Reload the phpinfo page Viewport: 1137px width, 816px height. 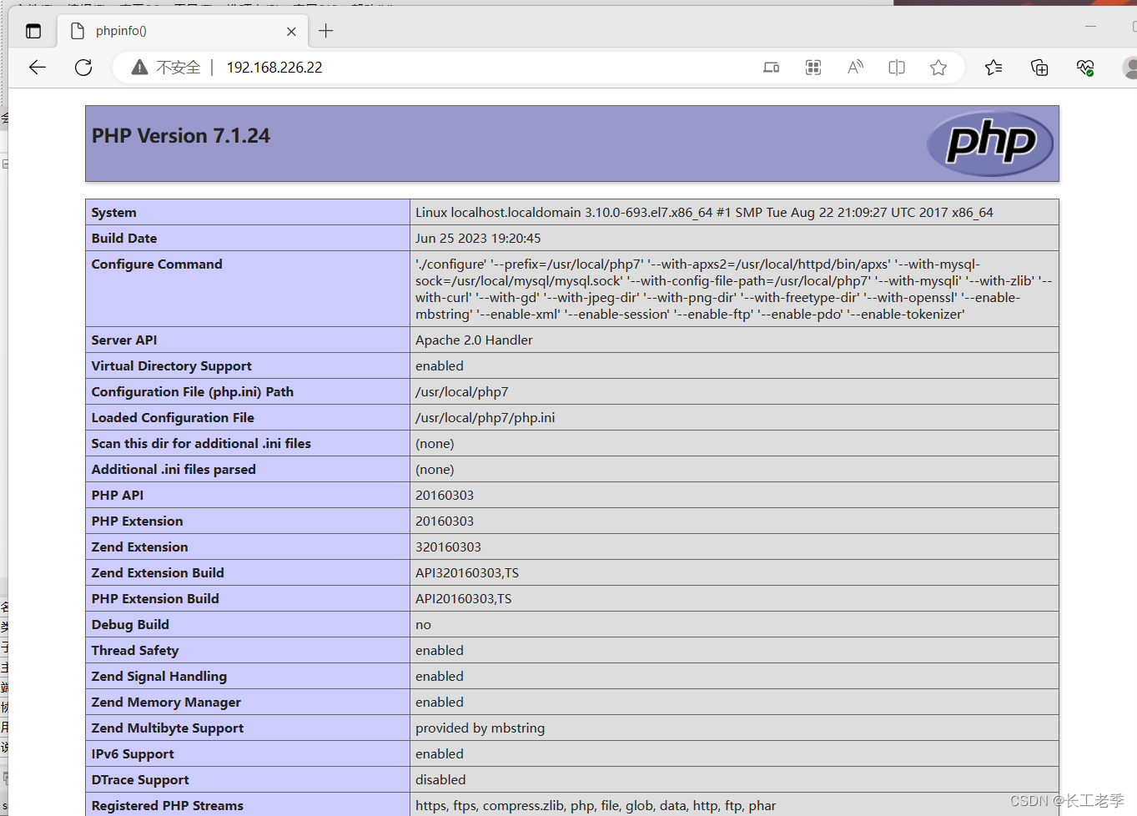pos(83,68)
